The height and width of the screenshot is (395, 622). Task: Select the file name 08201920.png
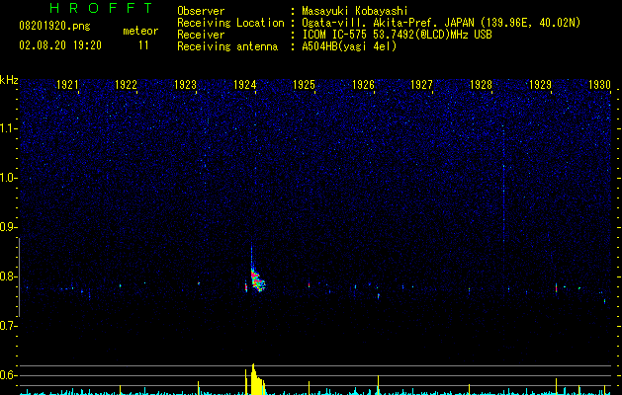(x=54, y=27)
